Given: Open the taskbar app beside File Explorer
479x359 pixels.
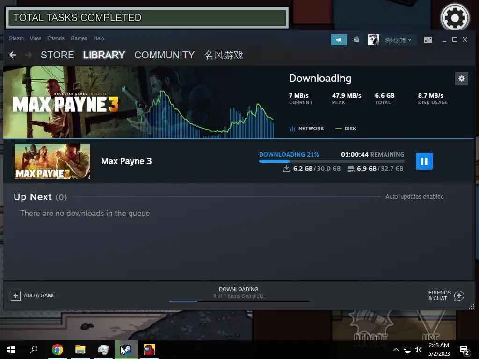Looking at the screenshot, I should pos(103,350).
